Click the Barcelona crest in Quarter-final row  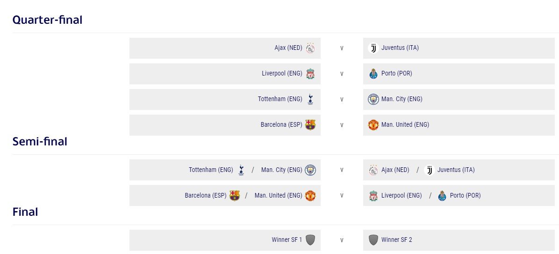pos(310,125)
